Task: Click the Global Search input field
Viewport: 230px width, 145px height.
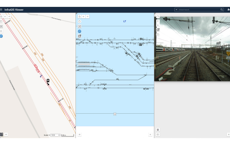Action: [x=199, y=10]
